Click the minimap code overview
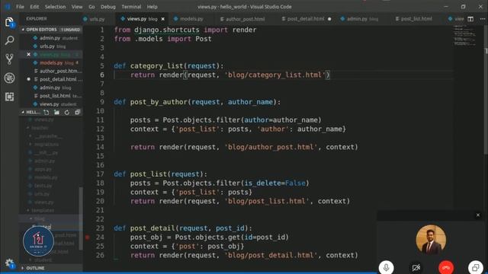 pos(464,36)
